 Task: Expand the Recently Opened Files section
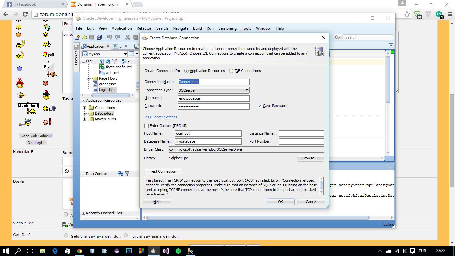click(x=83, y=213)
